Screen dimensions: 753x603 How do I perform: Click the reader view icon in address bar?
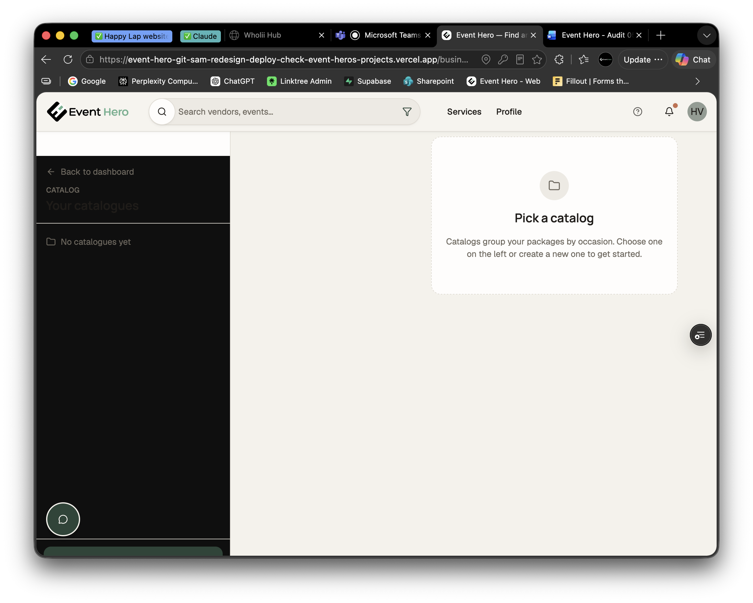[x=520, y=60]
